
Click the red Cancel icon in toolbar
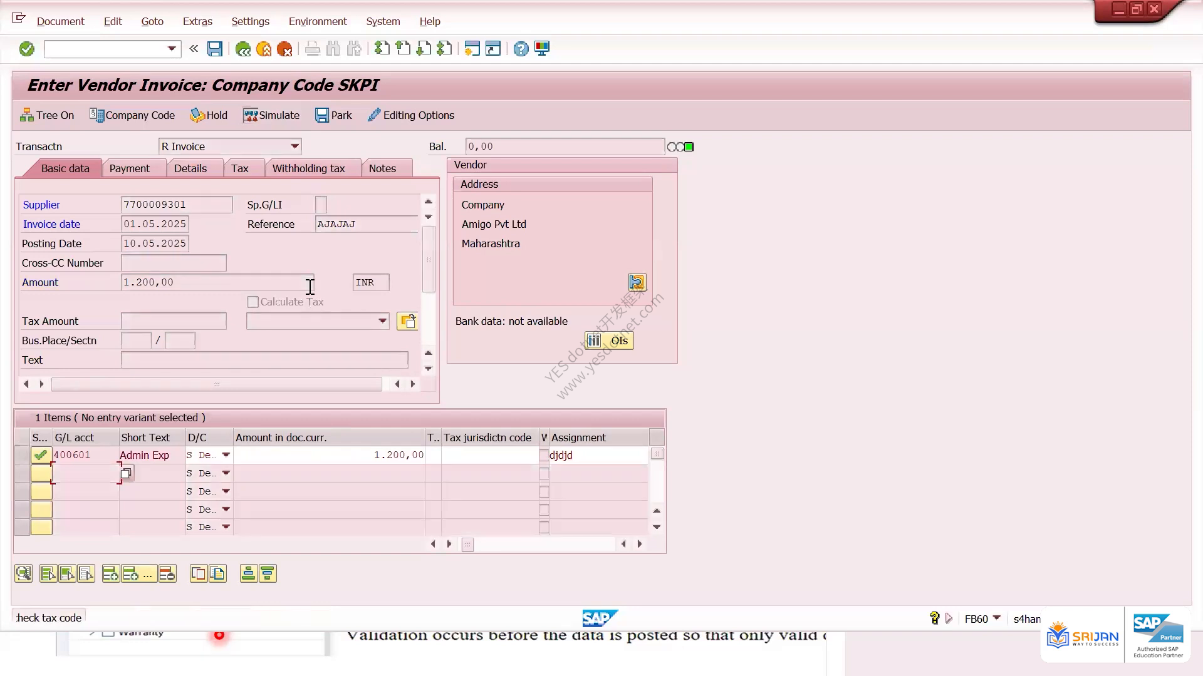point(284,49)
